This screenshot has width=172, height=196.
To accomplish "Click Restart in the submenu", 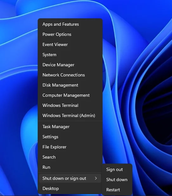I will click(117, 190).
